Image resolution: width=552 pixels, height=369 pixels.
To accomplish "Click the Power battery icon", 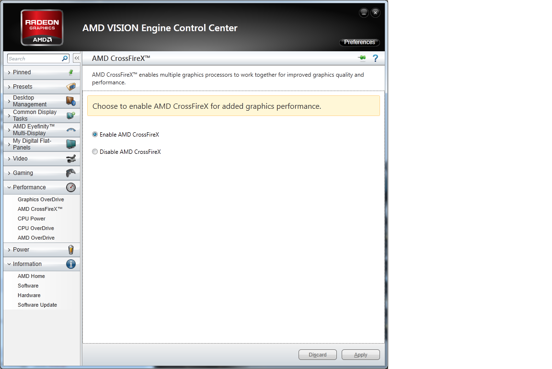I will [71, 250].
